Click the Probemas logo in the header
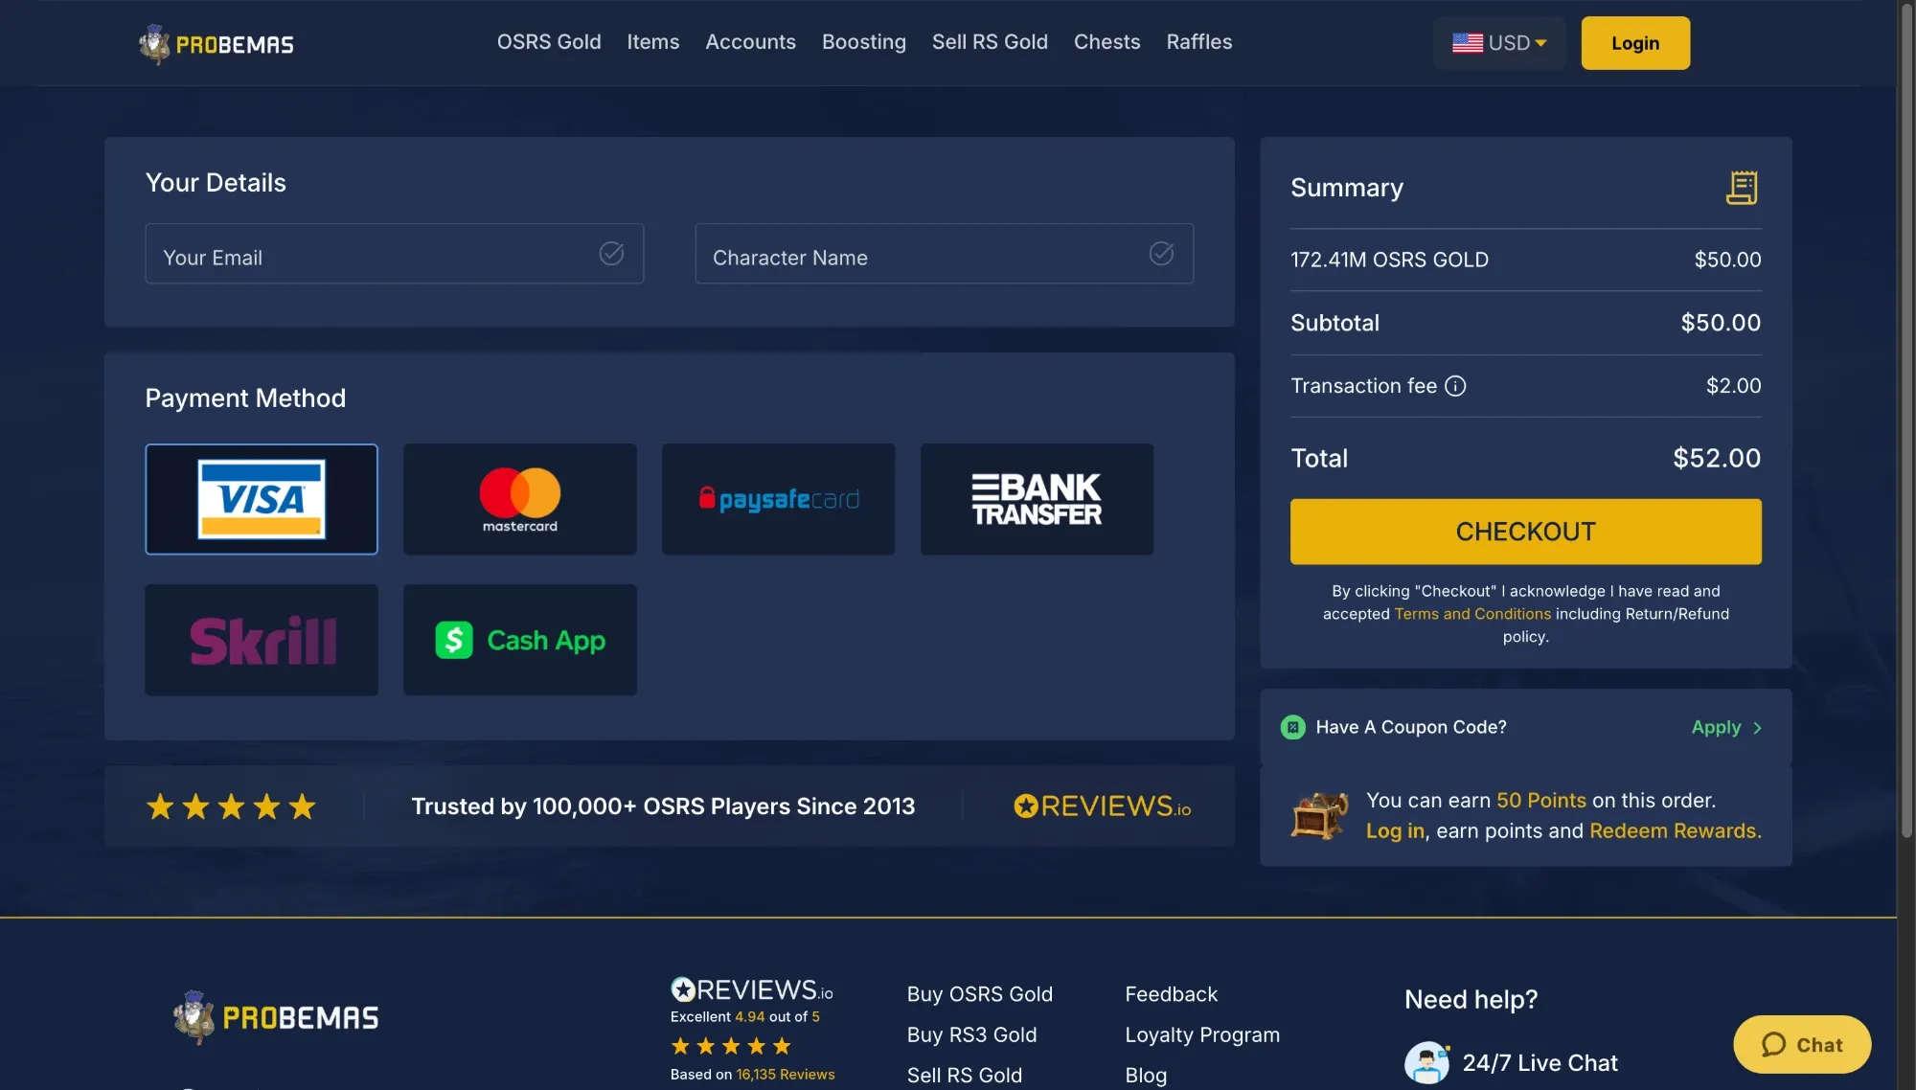Image resolution: width=1916 pixels, height=1090 pixels. pyautogui.click(x=217, y=44)
